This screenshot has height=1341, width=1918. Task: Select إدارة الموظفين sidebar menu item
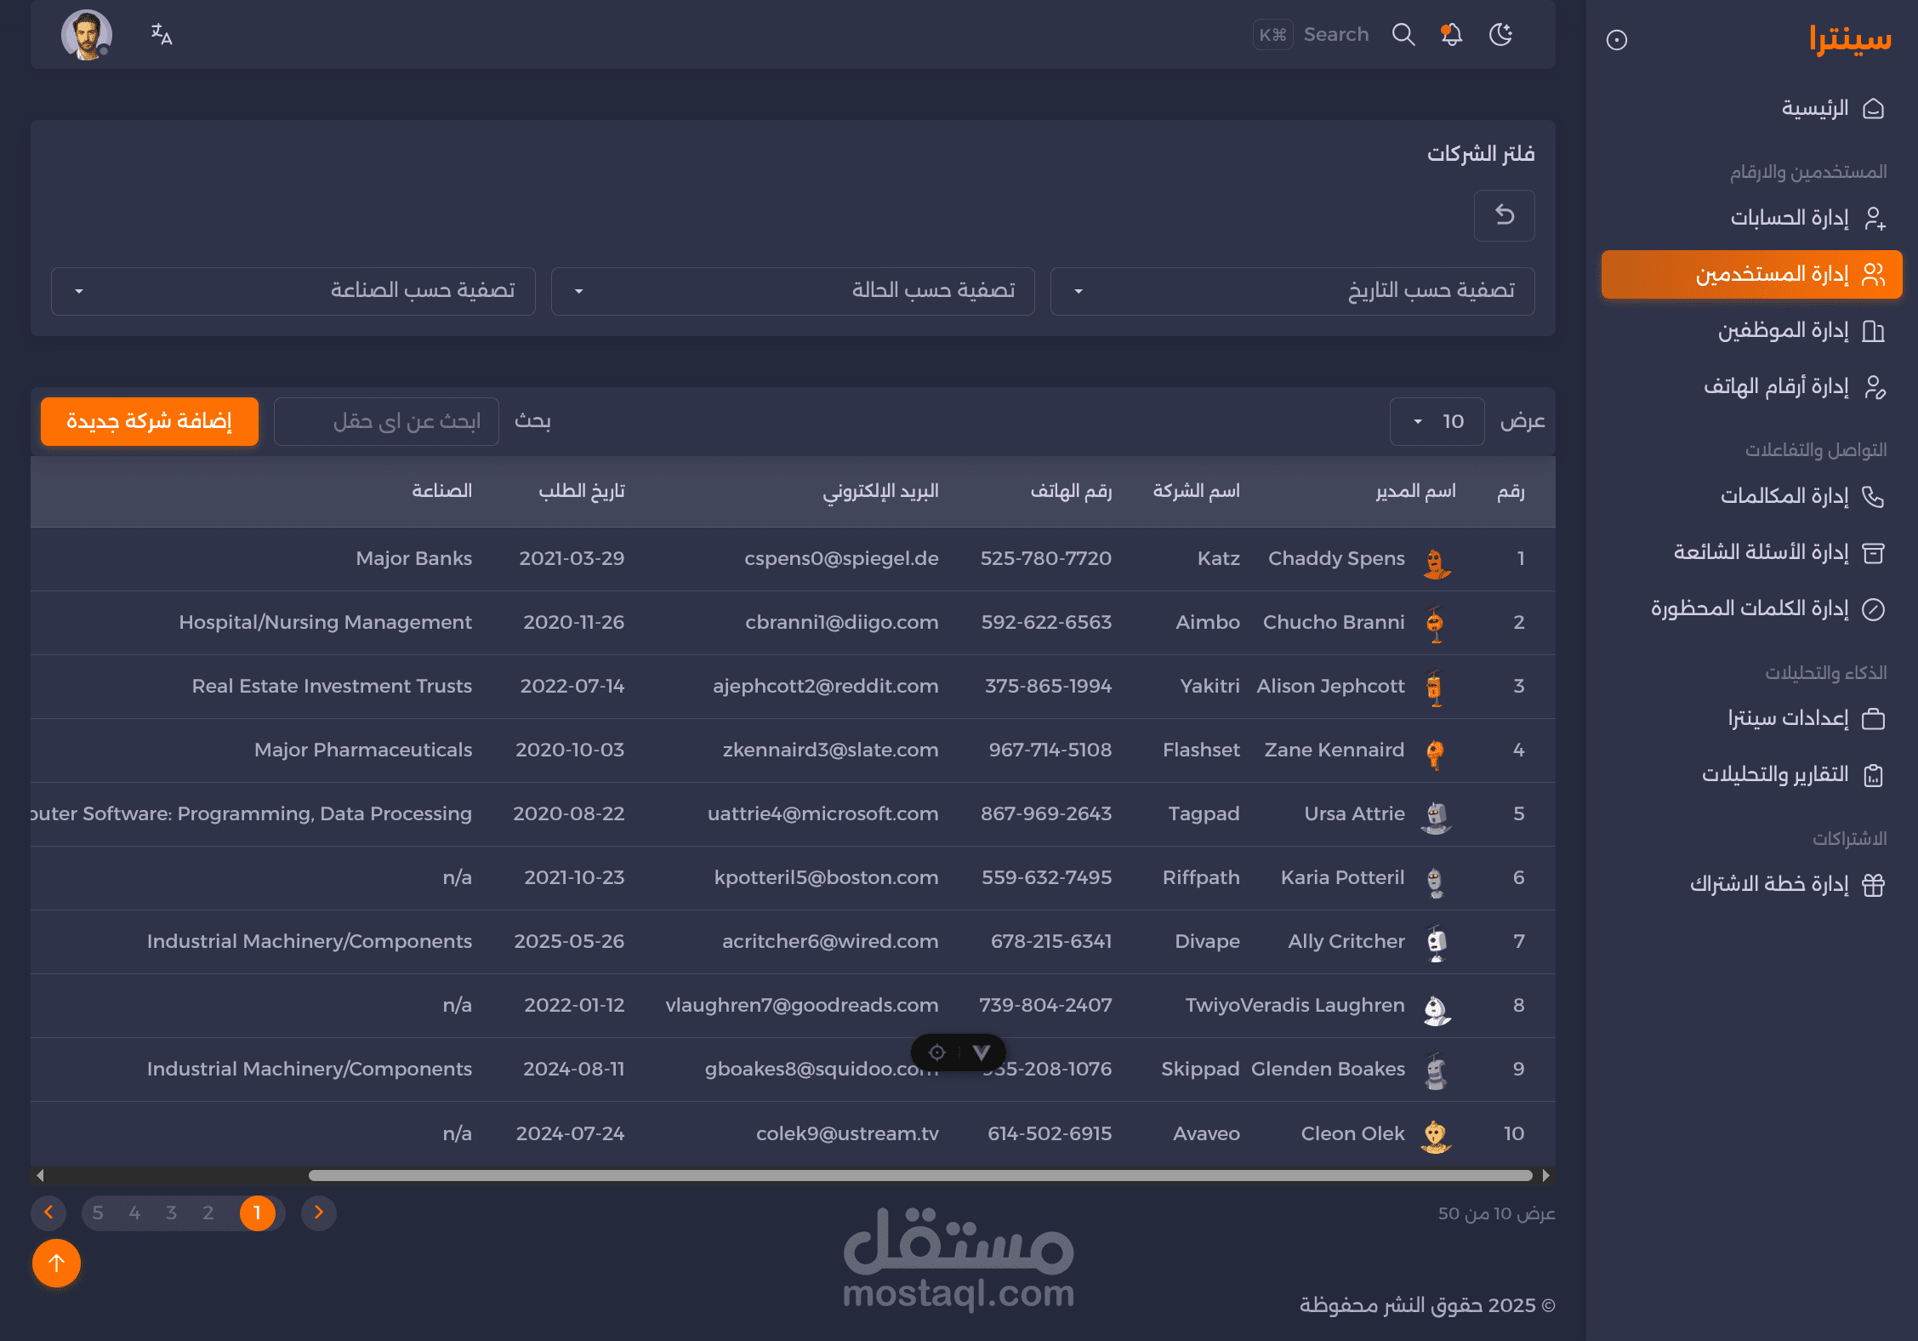pyautogui.click(x=1783, y=330)
